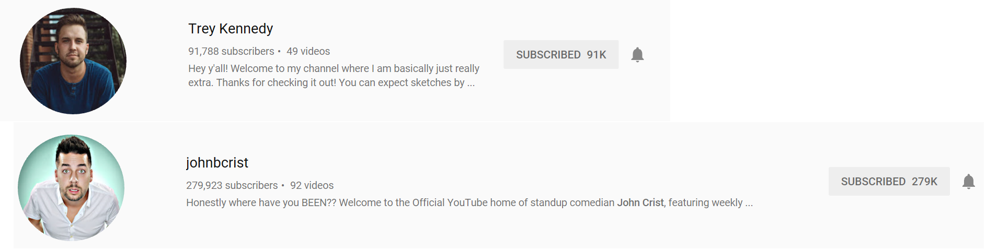Open the Trey Kennedy channel name link
The width and height of the screenshot is (986, 251).
[x=231, y=29]
